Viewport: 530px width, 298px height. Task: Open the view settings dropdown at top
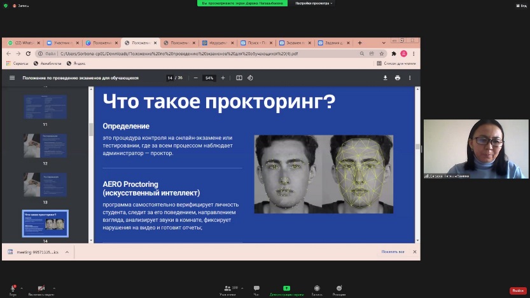pos(314,3)
